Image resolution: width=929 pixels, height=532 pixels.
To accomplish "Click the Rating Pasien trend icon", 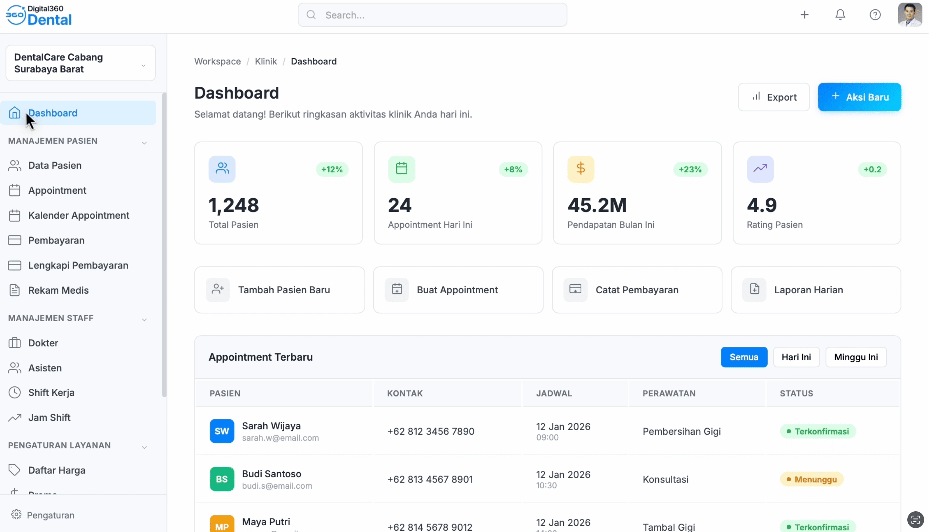I will (760, 169).
